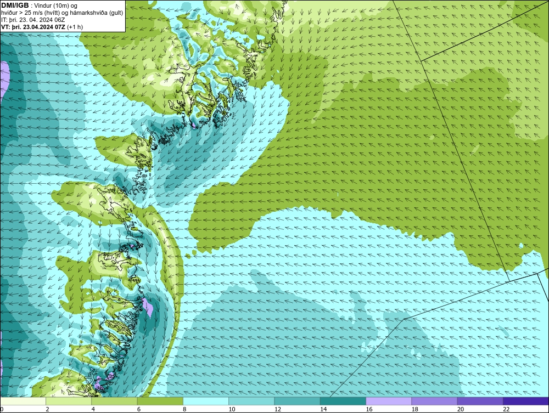
Task: Click the legend value 12
Action: point(278,409)
